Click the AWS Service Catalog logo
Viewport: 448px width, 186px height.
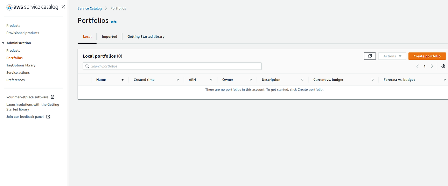[33, 7]
